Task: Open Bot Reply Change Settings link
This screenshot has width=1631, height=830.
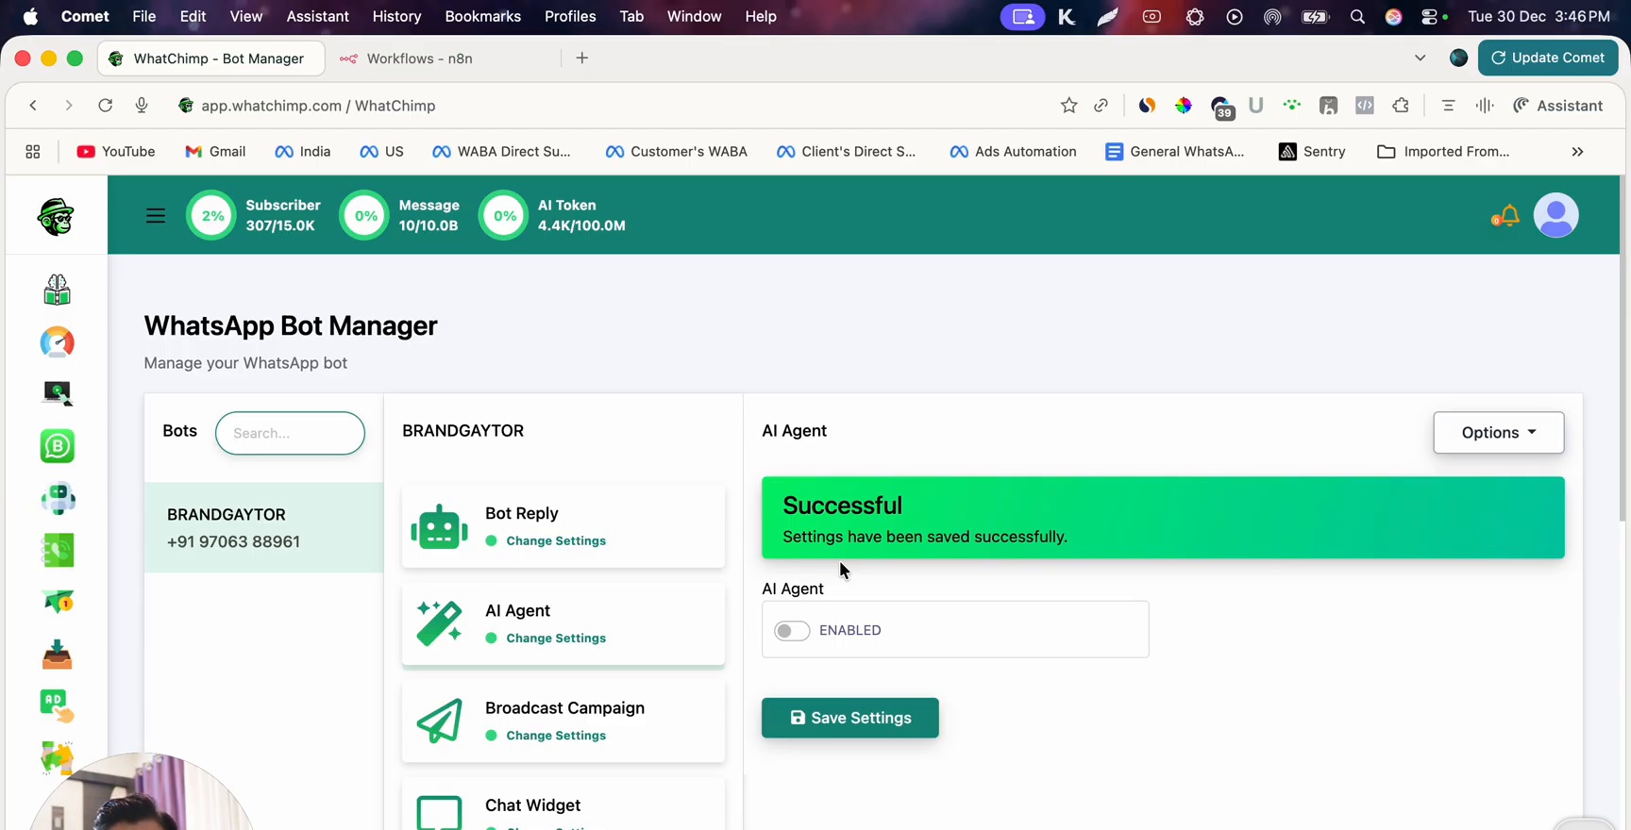Action: tap(556, 540)
